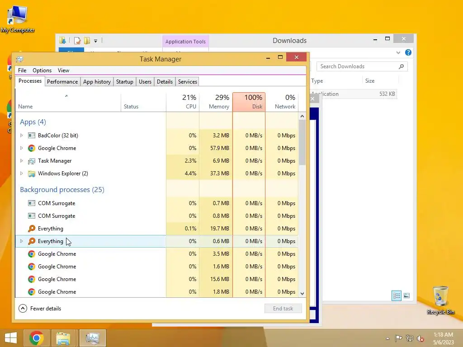Expand the Google Chrome app row
This screenshot has height=347, width=463.
pyautogui.click(x=21, y=148)
